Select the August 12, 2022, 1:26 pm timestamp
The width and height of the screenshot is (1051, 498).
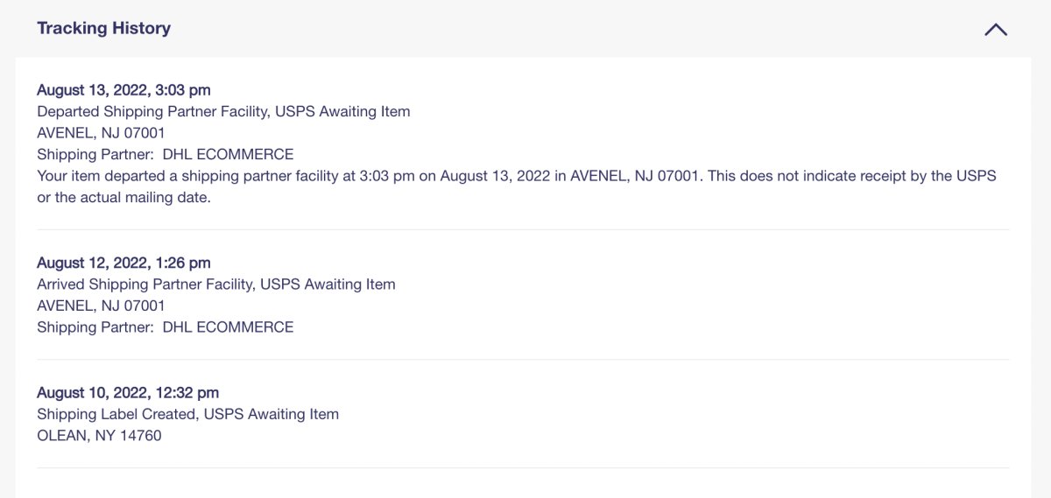[123, 263]
